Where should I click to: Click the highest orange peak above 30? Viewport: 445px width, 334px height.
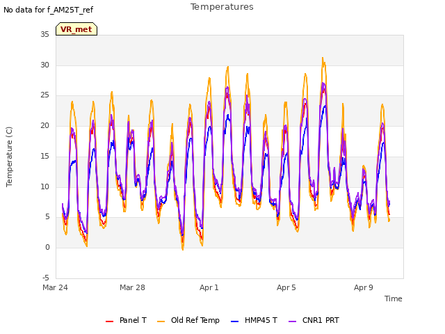323,58
